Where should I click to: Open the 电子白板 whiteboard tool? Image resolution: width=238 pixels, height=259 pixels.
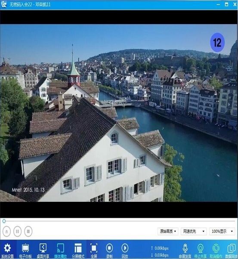coord(25,248)
